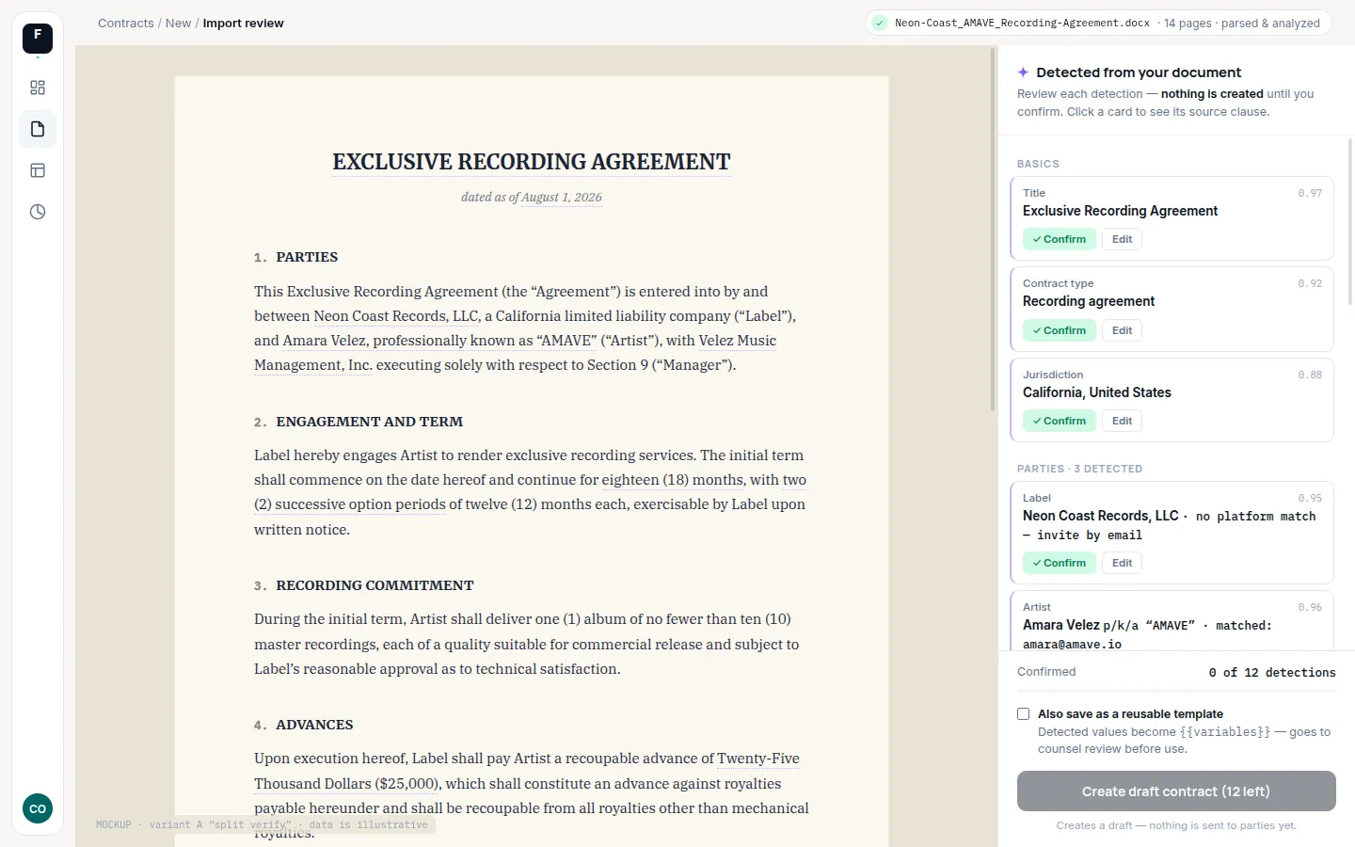Open the California, United States jurisdiction card
1355x847 pixels.
point(1172,400)
